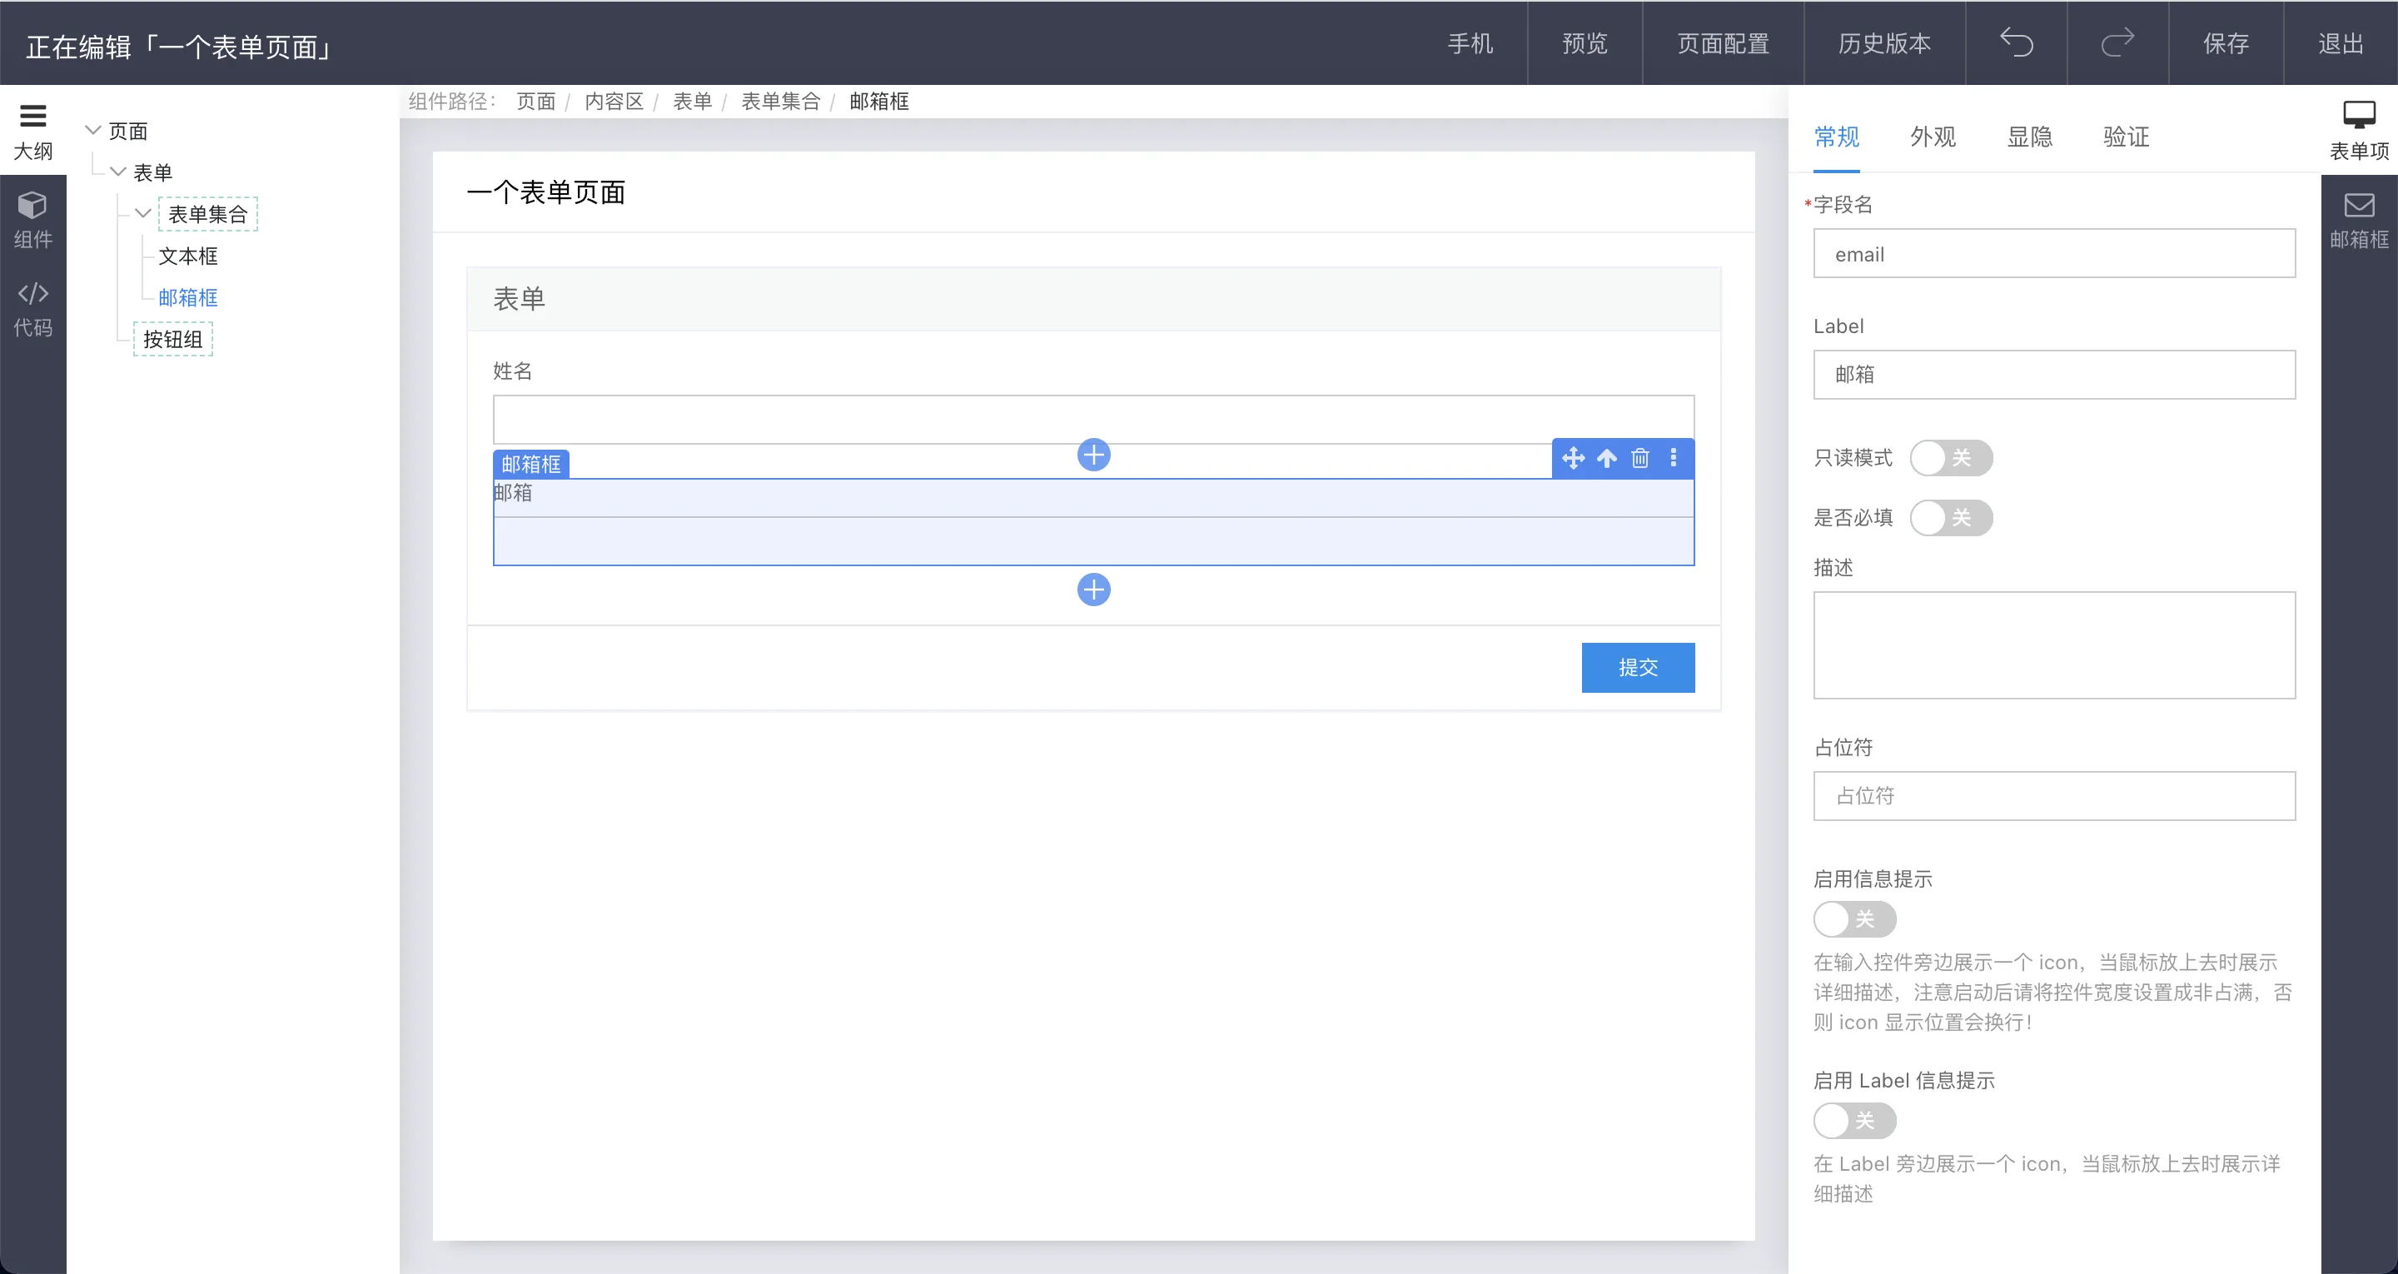
Task: Click the 邮箱 input in form canvas
Action: [1094, 541]
